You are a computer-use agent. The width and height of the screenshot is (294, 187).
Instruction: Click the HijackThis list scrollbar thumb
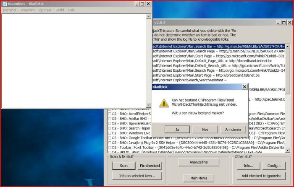(x=288, y=72)
